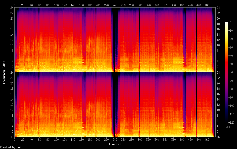Click "440" on the bottom time axis
Screen dimensions: 237x149
(x=199, y=140)
